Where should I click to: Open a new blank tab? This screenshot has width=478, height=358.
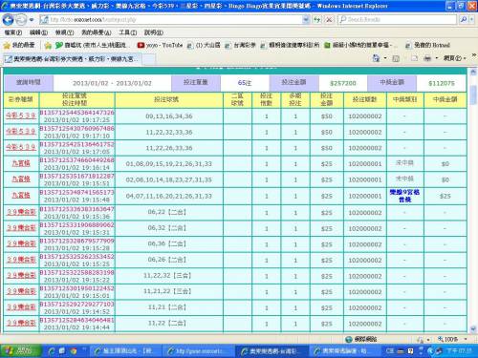tap(149, 59)
